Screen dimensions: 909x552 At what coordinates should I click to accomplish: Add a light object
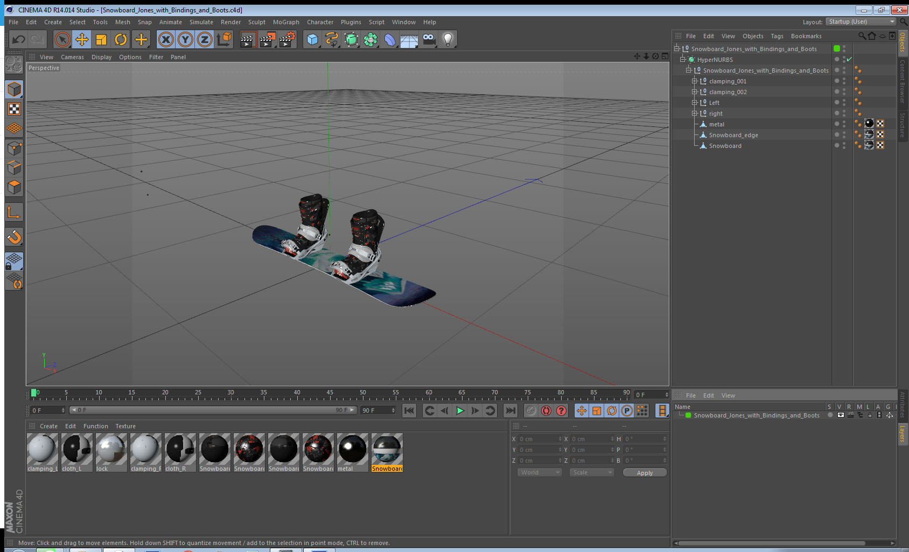pos(448,39)
